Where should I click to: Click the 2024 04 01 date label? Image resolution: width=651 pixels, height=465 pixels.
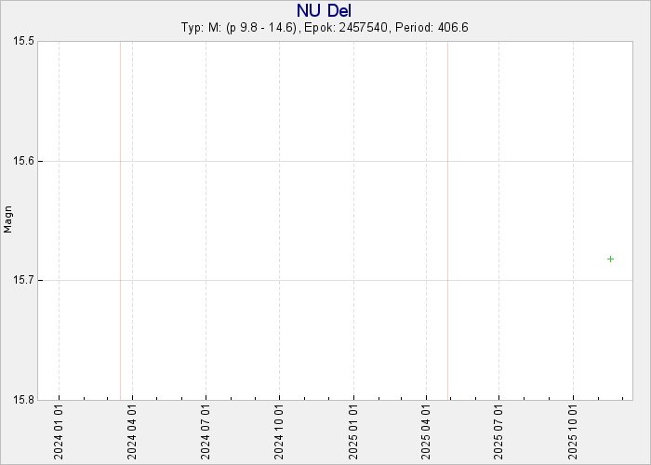133,431
